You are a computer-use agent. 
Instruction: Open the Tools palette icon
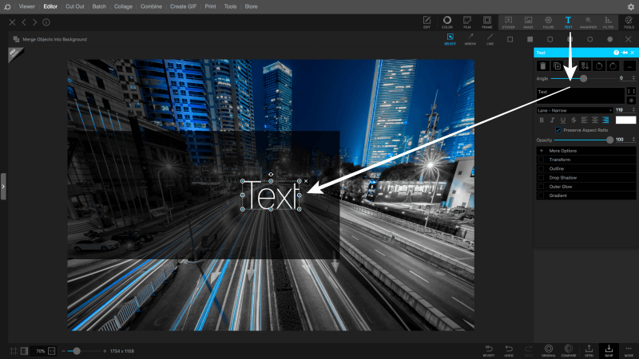pyautogui.click(x=629, y=22)
